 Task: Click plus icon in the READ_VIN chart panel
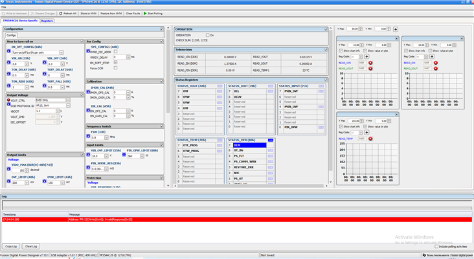[367, 56]
